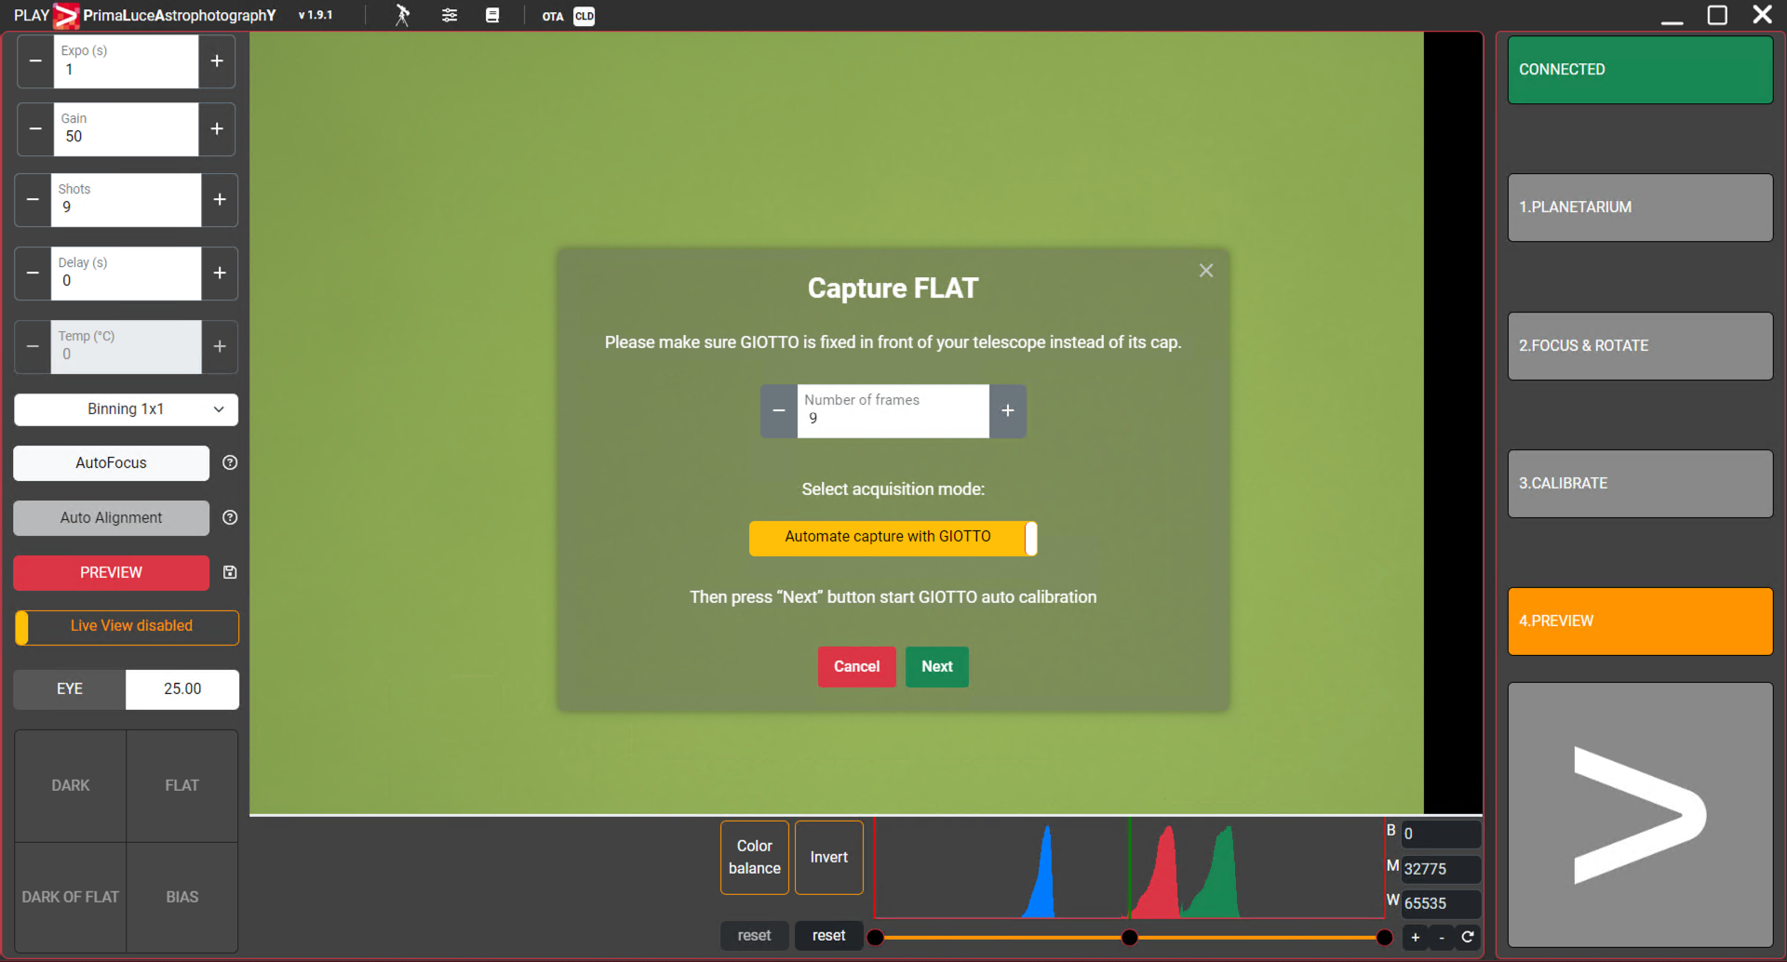1787x962 pixels.
Task: Decrease Delay with minus button
Action: [33, 274]
